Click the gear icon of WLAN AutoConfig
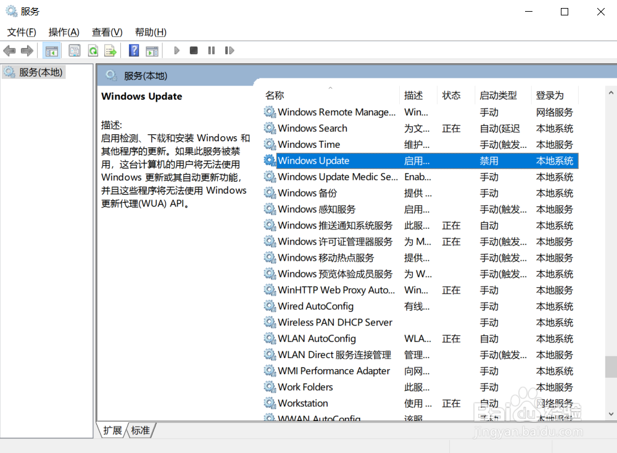 tap(270, 338)
